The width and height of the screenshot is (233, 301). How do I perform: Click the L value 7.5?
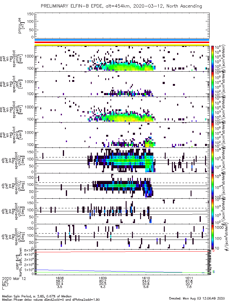click(189, 287)
